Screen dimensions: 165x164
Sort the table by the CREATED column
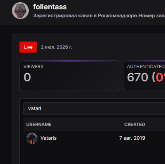click(x=134, y=125)
